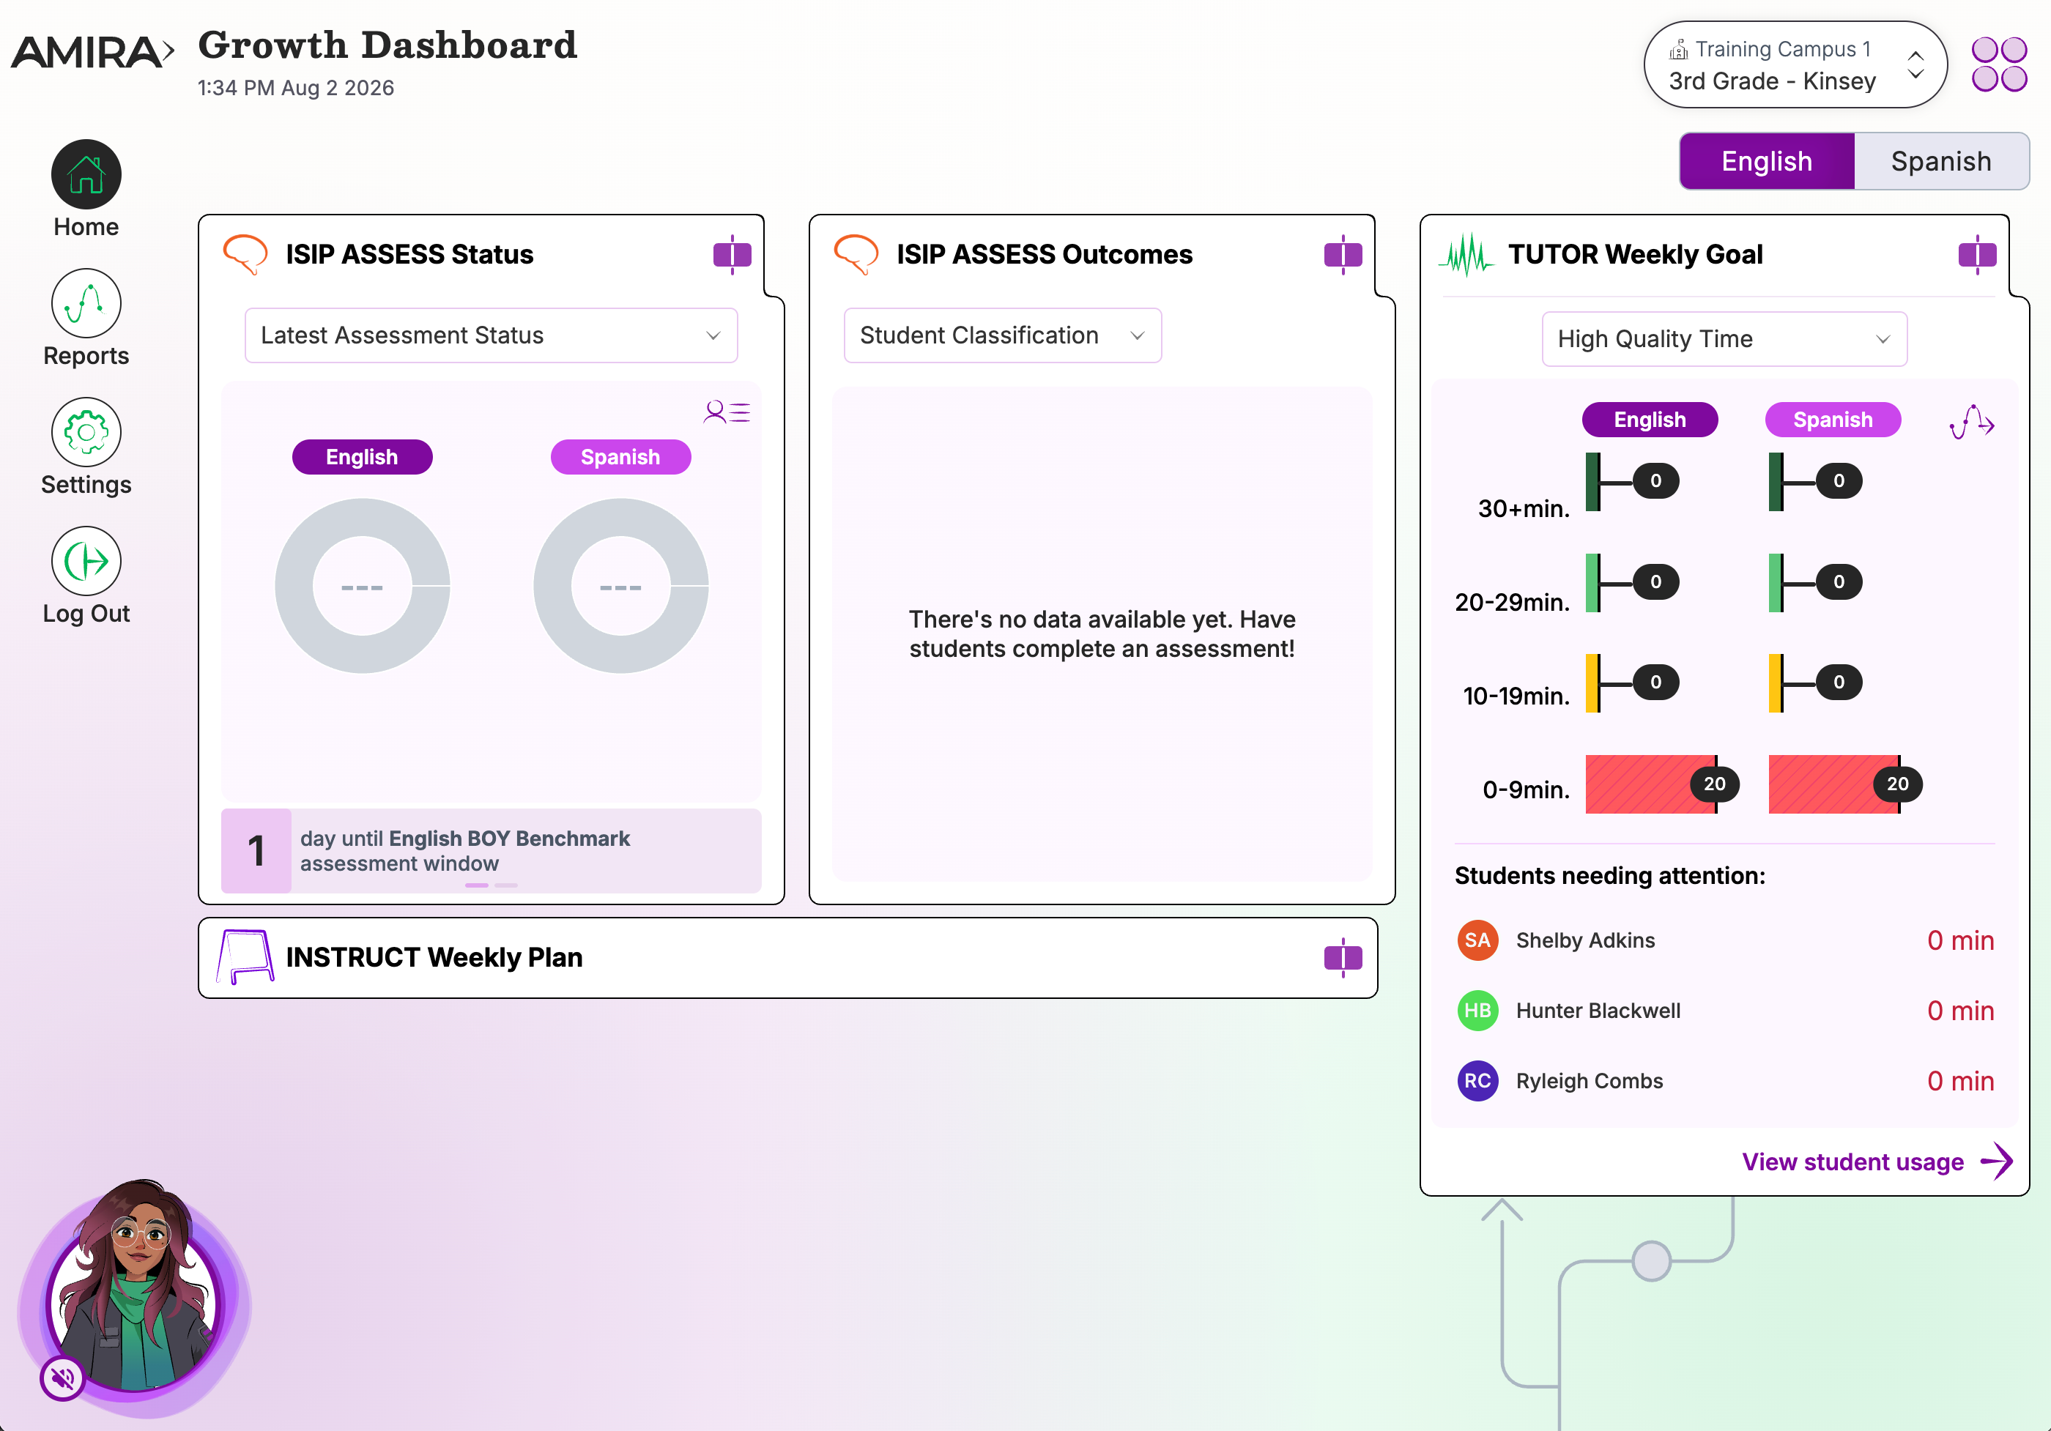2051x1431 pixels.
Task: Open the Training Campus class selector
Action: tap(1795, 64)
